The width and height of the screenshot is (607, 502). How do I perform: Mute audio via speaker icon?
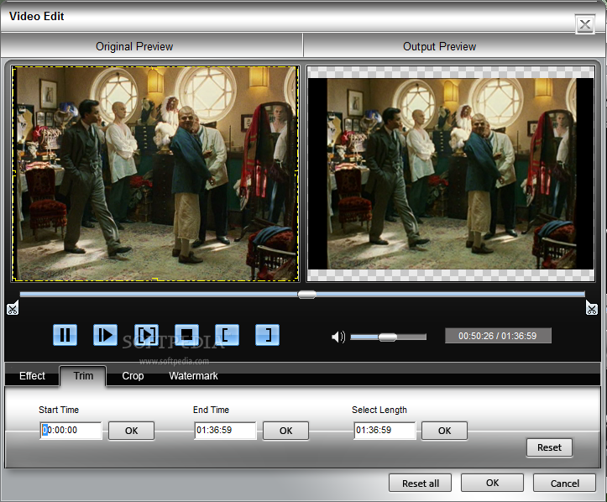(338, 337)
